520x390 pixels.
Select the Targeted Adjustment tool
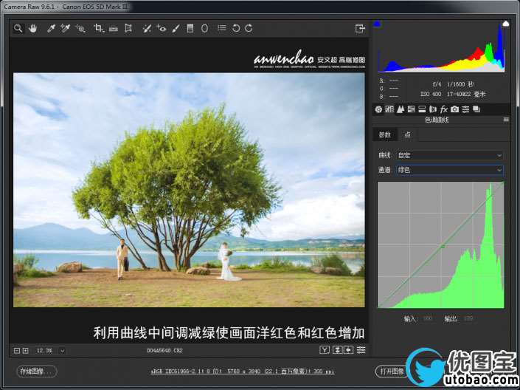[x=80, y=29]
